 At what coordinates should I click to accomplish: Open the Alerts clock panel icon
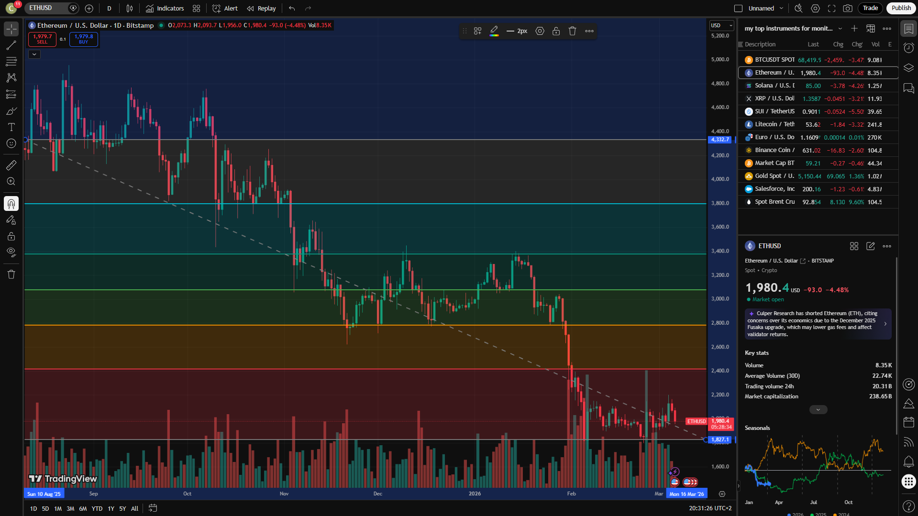(908, 48)
